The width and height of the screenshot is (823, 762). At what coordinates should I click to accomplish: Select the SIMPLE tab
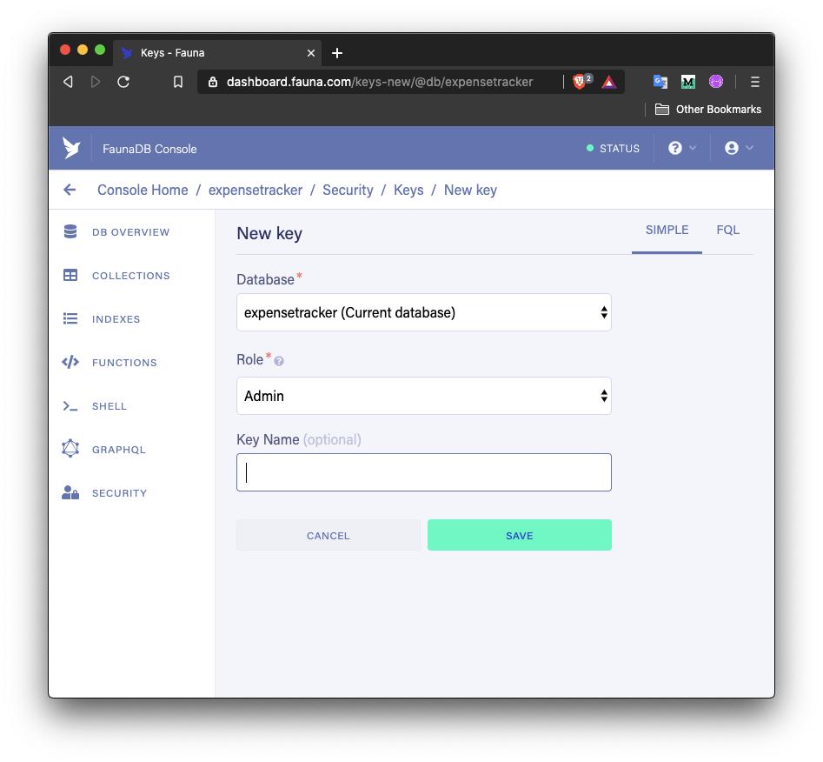pyautogui.click(x=667, y=230)
